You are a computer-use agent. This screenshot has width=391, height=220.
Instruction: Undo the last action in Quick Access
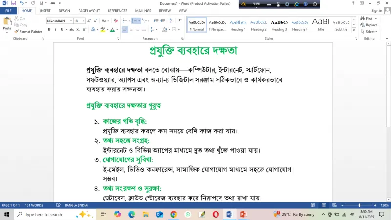(x=22, y=3)
